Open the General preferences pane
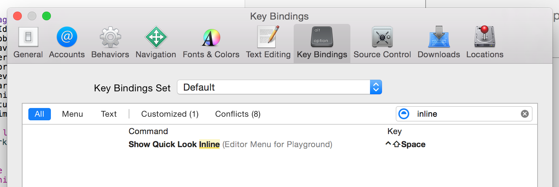The width and height of the screenshot is (559, 187). coord(28,43)
